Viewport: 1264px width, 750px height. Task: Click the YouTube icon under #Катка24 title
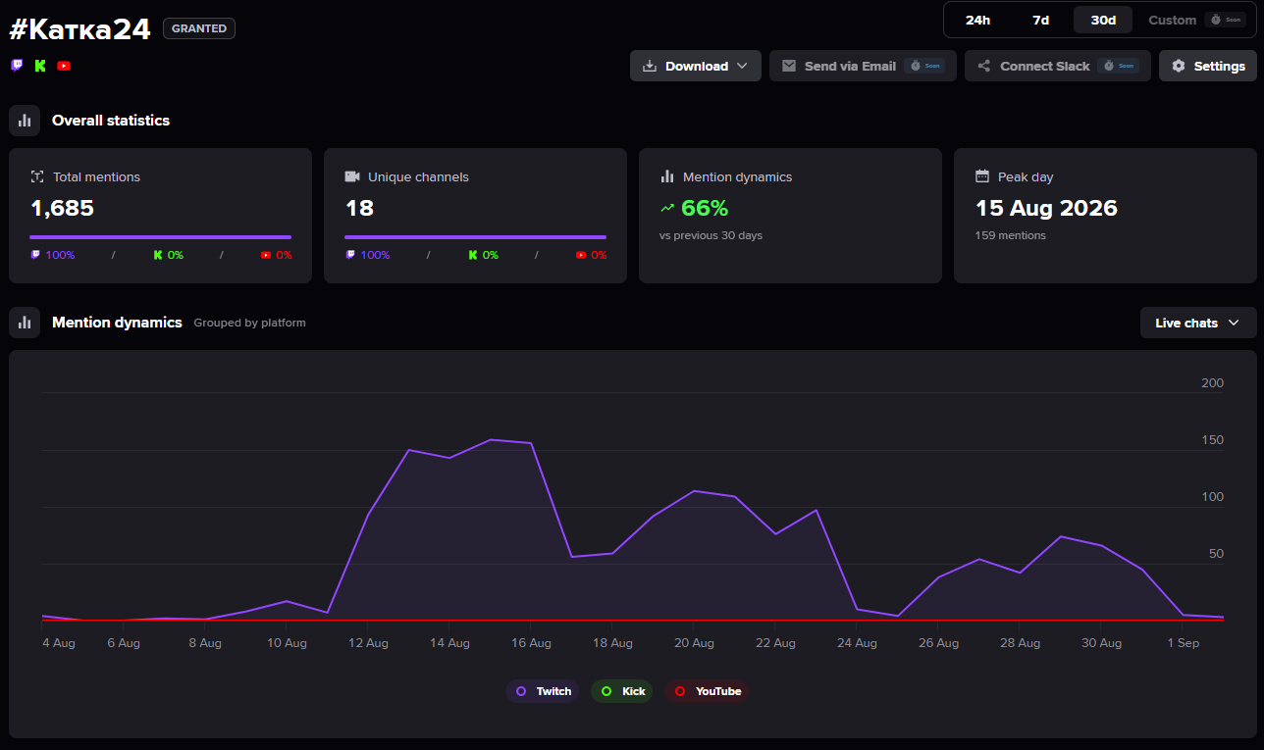64,66
